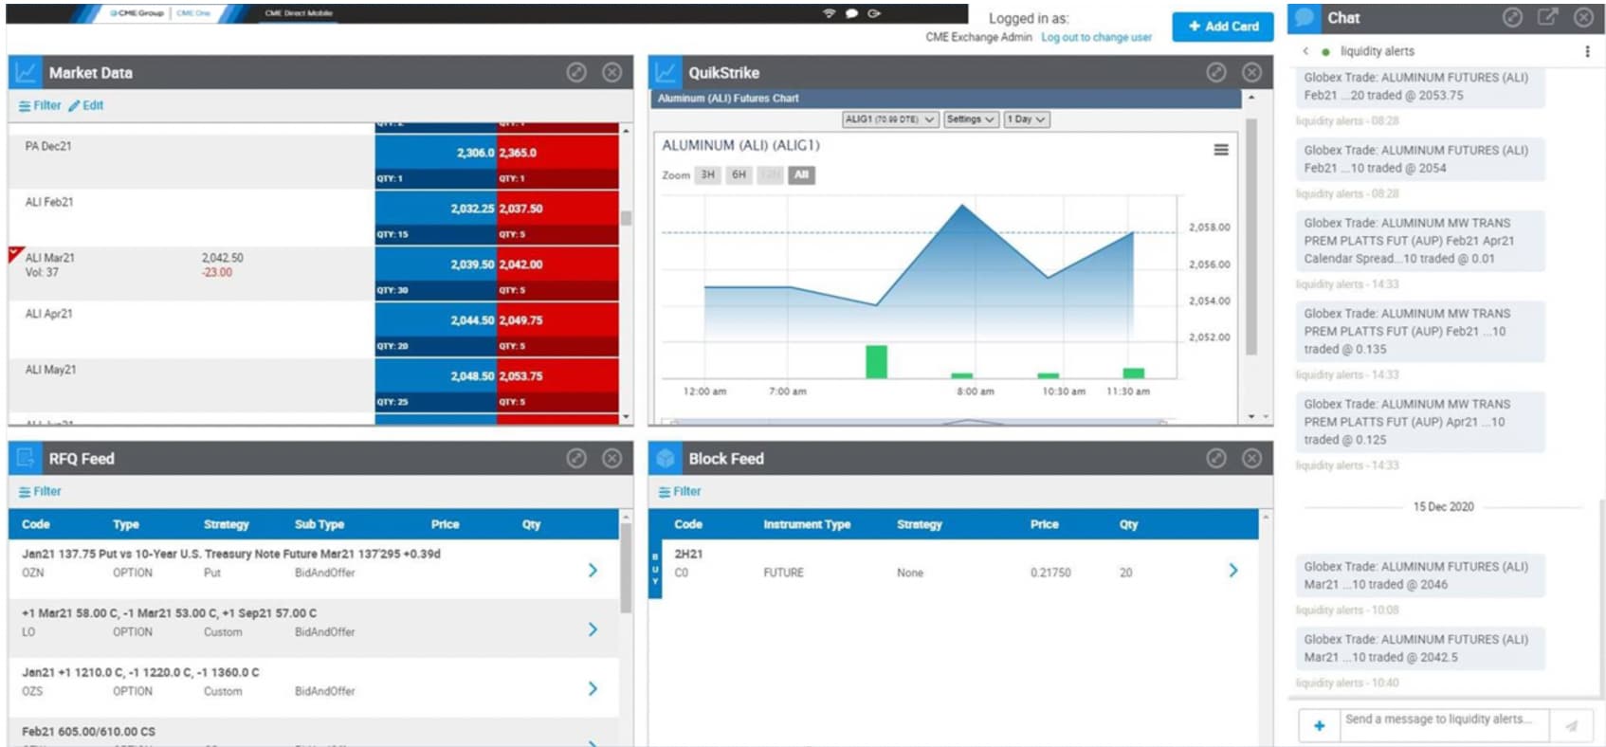Open chat options three-dot menu
Screen dimensions: 1606x747
click(1587, 51)
